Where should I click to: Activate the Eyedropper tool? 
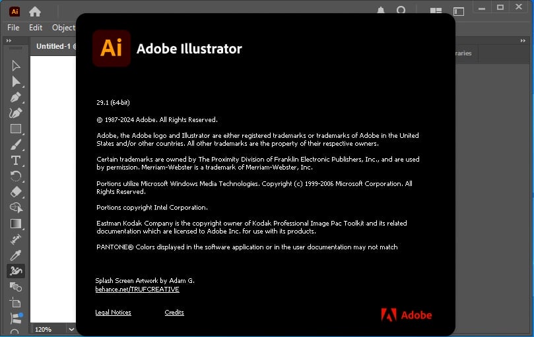click(x=16, y=255)
